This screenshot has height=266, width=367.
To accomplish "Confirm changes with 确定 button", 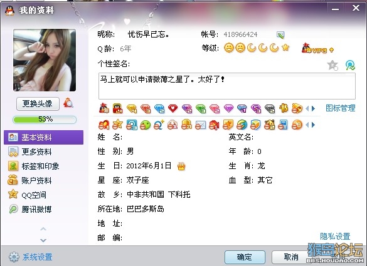I will coord(245,257).
